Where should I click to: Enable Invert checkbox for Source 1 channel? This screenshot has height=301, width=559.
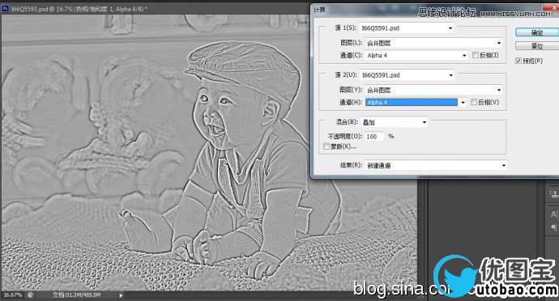pyautogui.click(x=476, y=55)
